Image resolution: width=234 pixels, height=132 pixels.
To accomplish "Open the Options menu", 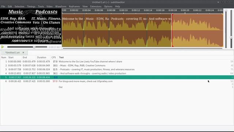I will click(108, 7).
